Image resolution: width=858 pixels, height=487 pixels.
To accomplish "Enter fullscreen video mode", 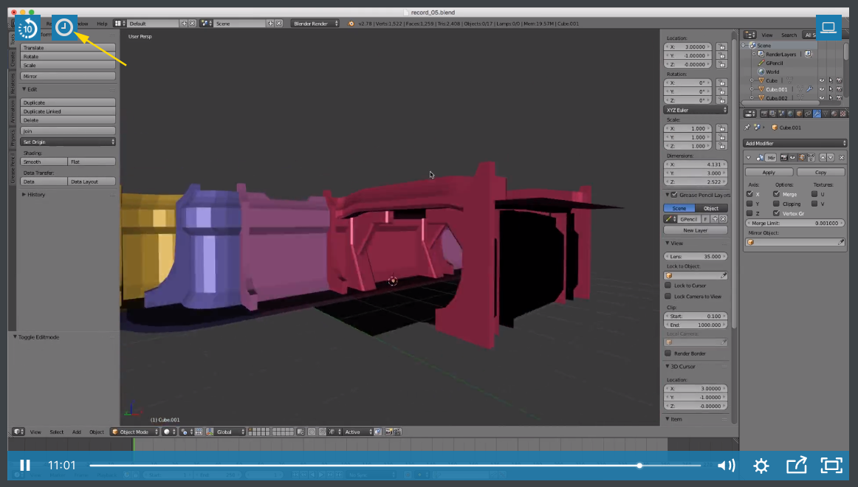I will [831, 466].
